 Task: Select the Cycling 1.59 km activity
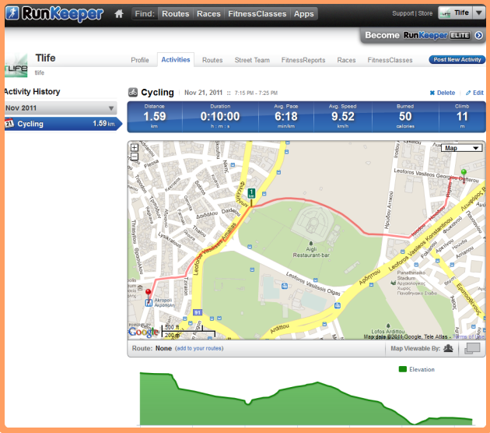(x=62, y=124)
